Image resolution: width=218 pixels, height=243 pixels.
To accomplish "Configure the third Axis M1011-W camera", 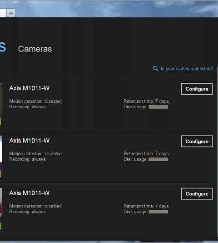I will click(x=197, y=194).
